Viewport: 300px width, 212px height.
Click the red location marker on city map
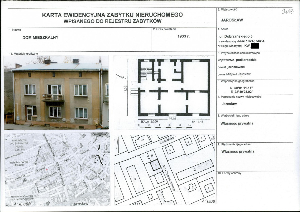[46, 170]
